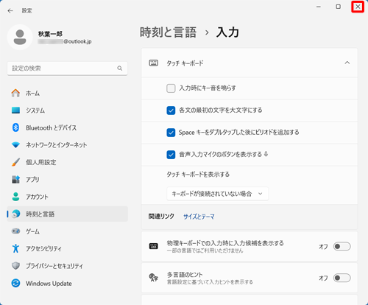368x305 pixels.
Task: Open プライバシーとセキュリティ settings
Action: [68, 266]
